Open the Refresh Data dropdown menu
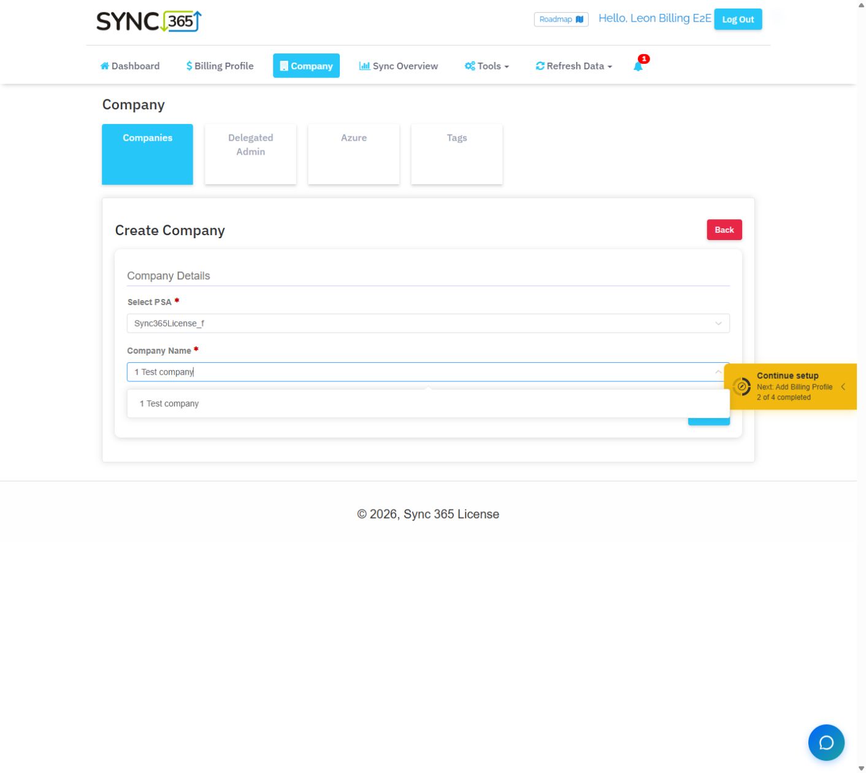Image resolution: width=866 pixels, height=773 pixels. [574, 66]
